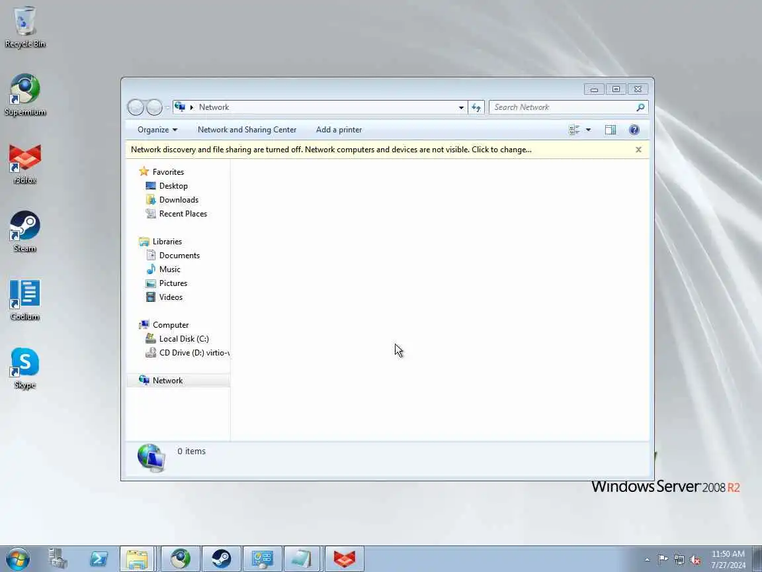Open Recycle Bin desktop icon

tap(24, 27)
